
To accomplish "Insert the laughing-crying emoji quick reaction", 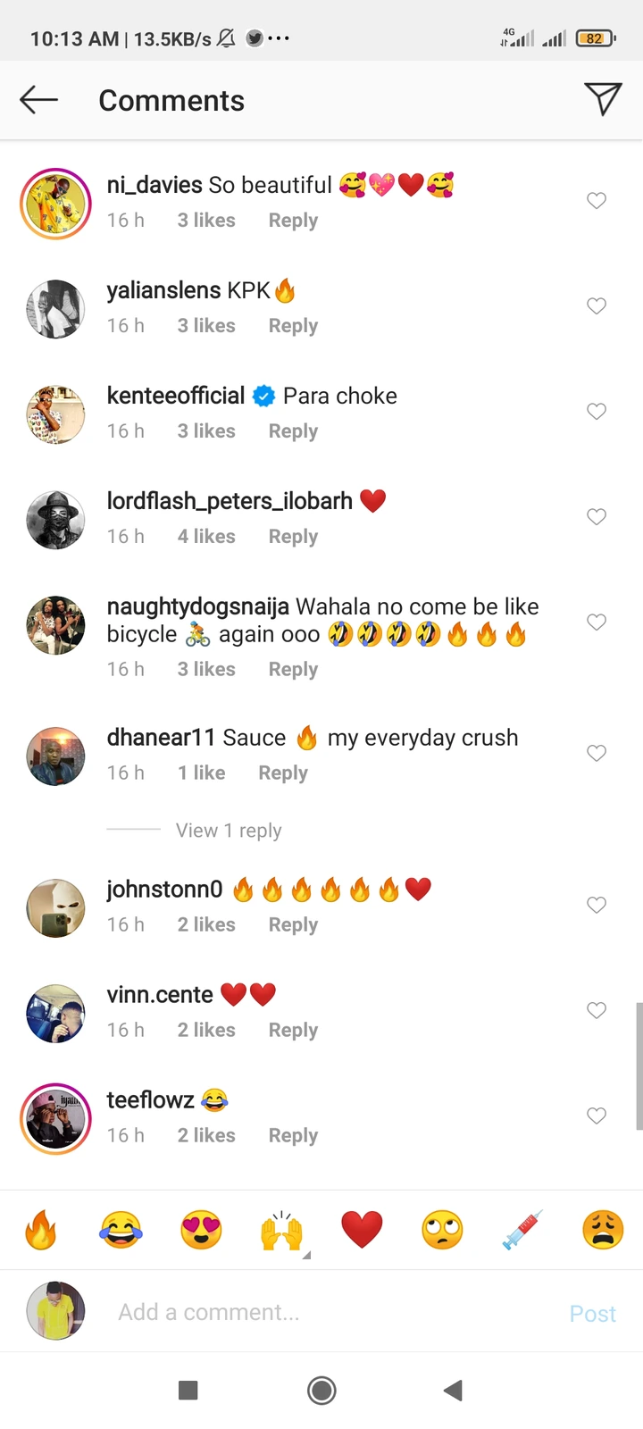I will click(121, 1230).
